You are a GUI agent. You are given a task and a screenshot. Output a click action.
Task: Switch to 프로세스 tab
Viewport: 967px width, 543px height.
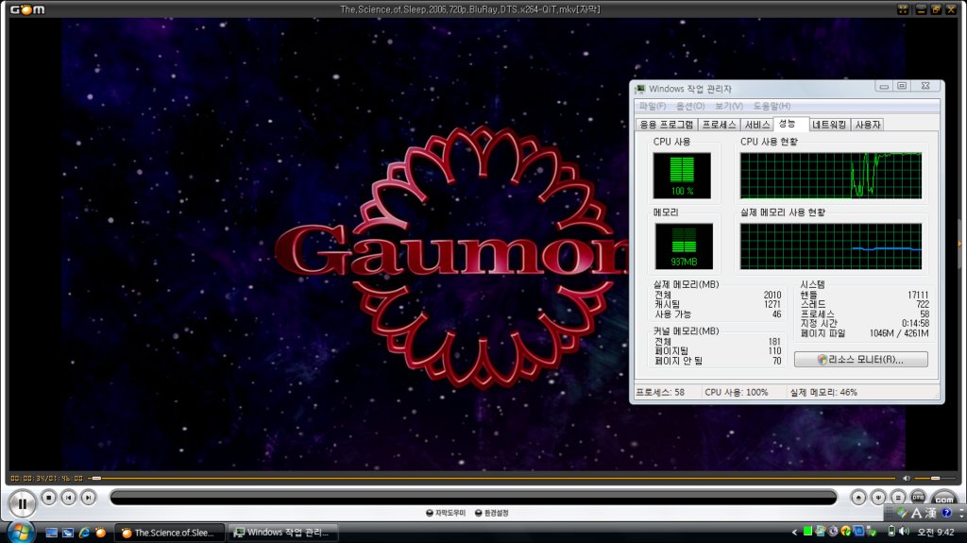point(719,125)
